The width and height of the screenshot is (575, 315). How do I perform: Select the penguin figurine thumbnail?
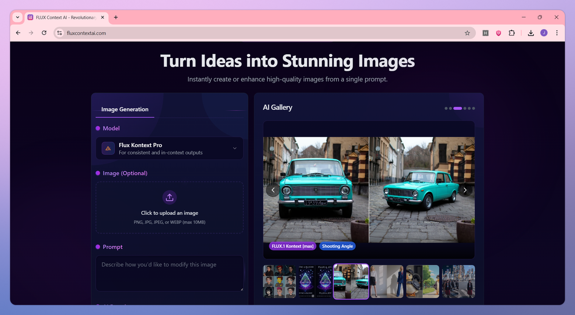(423, 281)
